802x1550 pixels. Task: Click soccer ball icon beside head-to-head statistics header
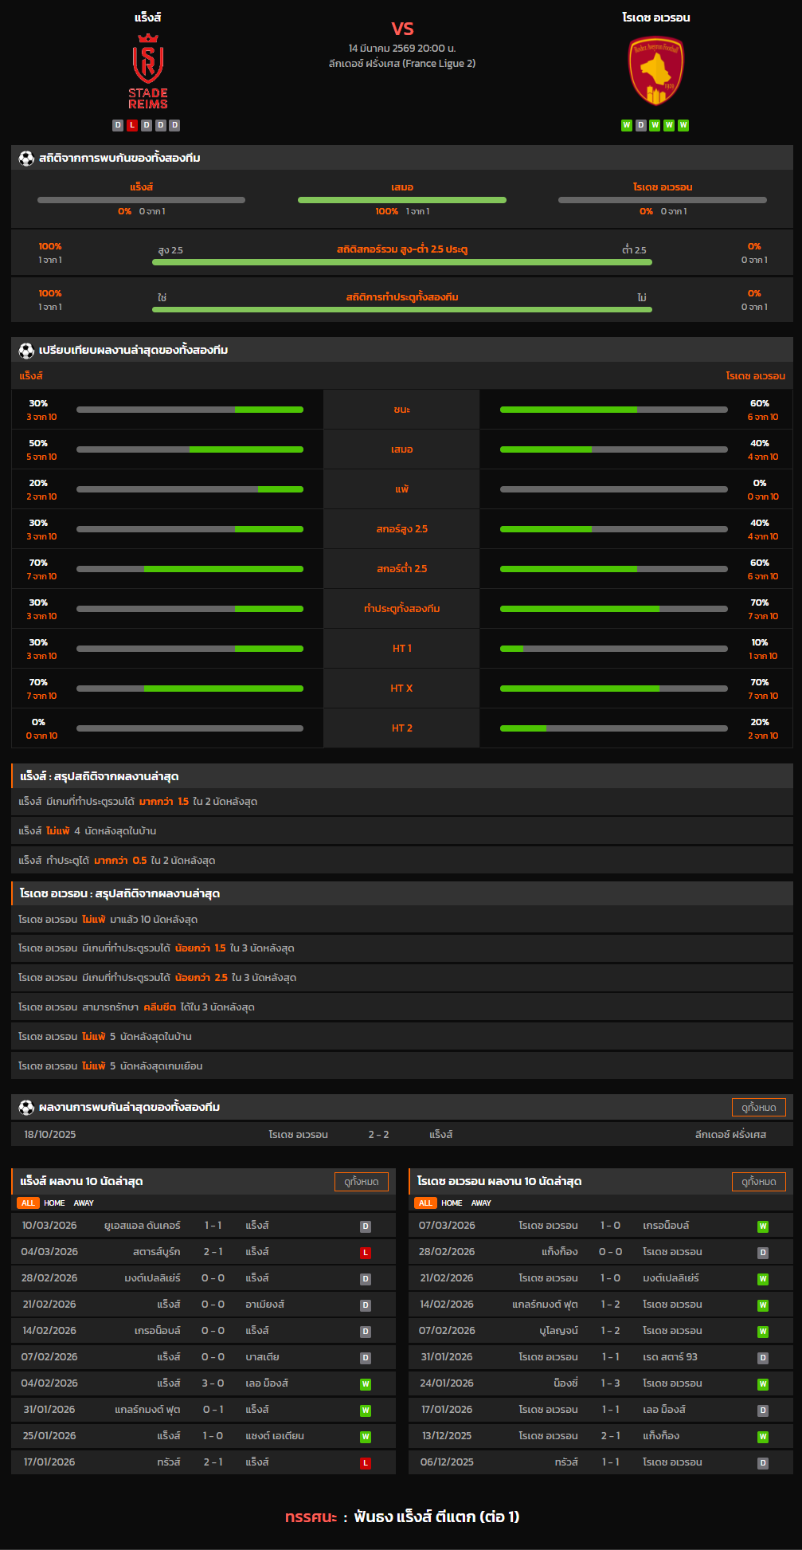pyautogui.click(x=26, y=158)
